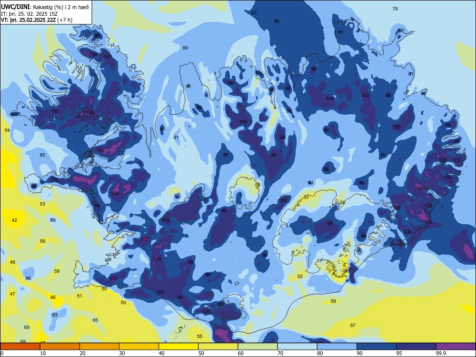Click the 'IT: þri. 25. 02. 2025 15Z' line

[29, 14]
